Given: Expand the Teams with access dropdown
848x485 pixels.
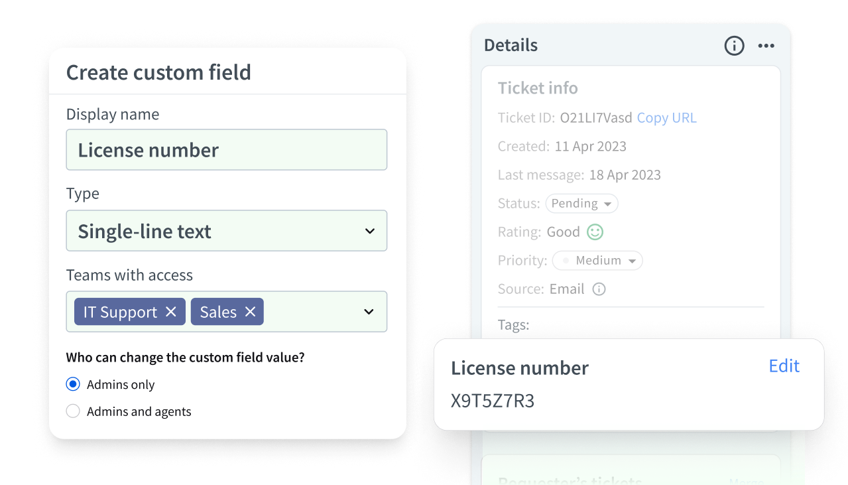Looking at the screenshot, I should click(369, 311).
